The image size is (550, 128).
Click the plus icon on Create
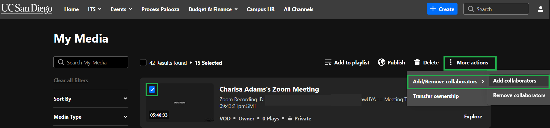pyautogui.click(x=433, y=9)
